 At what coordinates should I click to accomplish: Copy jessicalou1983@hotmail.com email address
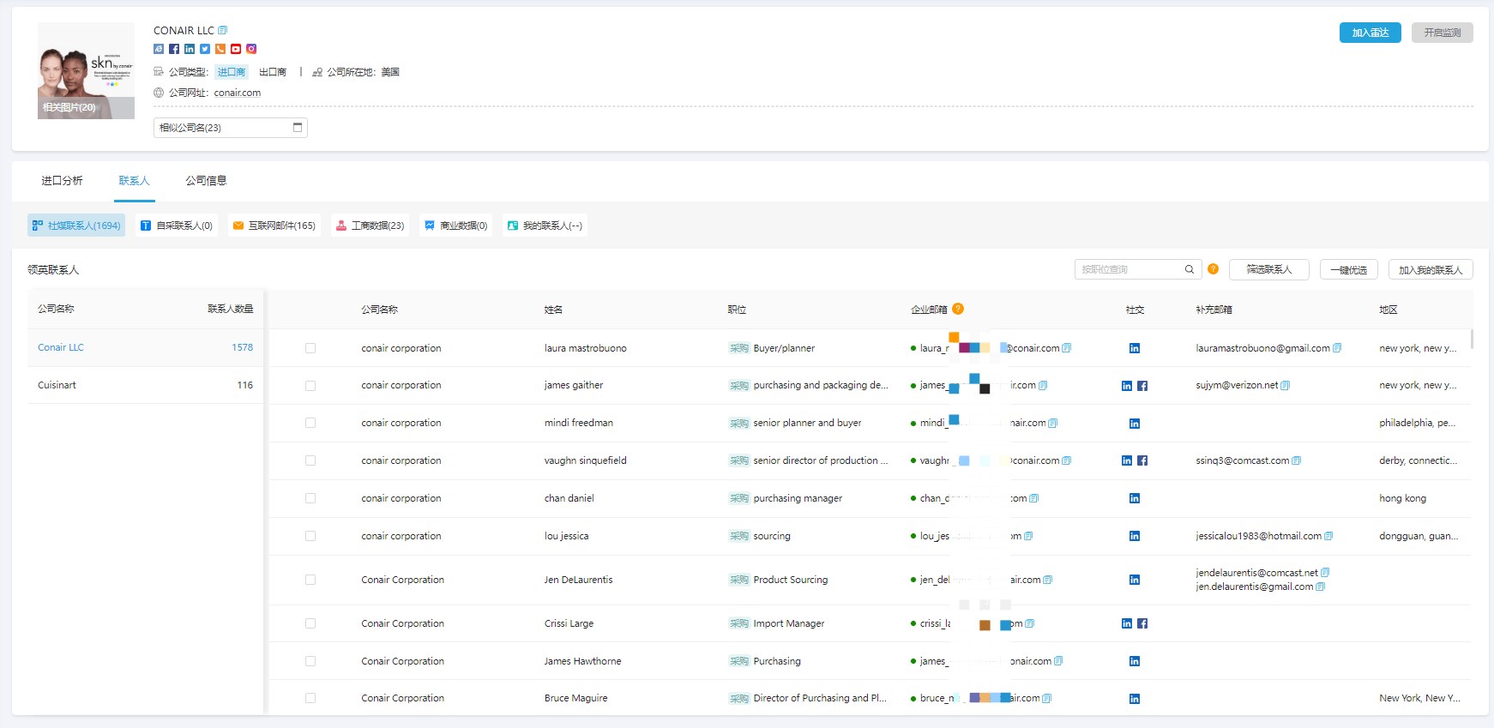[x=1328, y=536]
